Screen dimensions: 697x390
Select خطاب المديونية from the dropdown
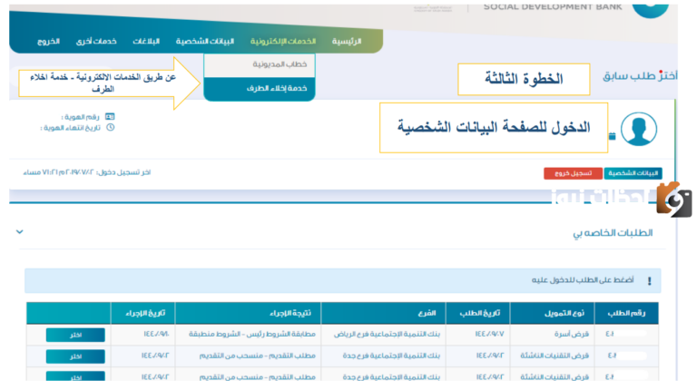click(x=260, y=65)
